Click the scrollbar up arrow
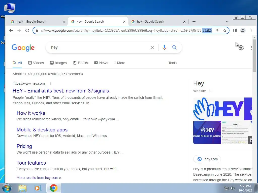This screenshot has width=258, height=193. pyautogui.click(x=254, y=38)
